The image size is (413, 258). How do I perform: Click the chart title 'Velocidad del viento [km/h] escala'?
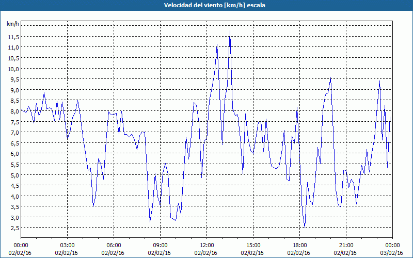(214, 5)
